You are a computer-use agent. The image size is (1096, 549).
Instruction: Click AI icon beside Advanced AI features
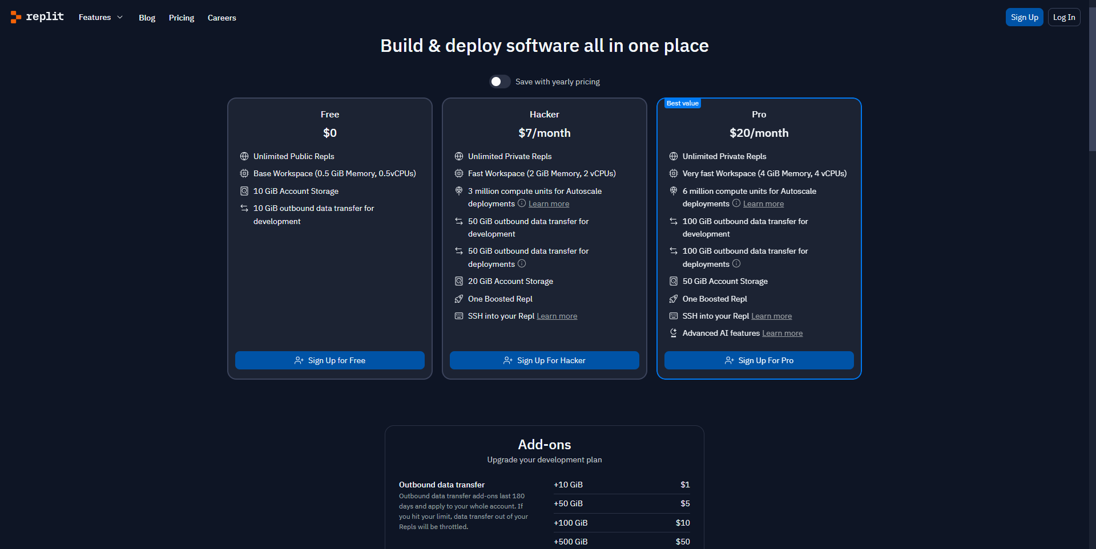point(674,333)
